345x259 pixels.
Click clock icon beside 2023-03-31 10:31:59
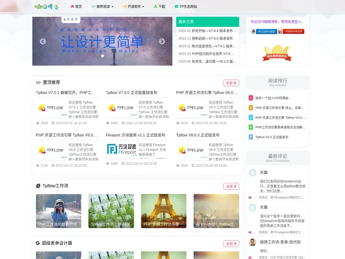(53, 123)
